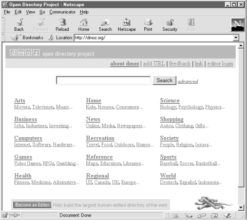Click the link item next to feedback
This screenshot has height=220, width=247.
[199, 64]
